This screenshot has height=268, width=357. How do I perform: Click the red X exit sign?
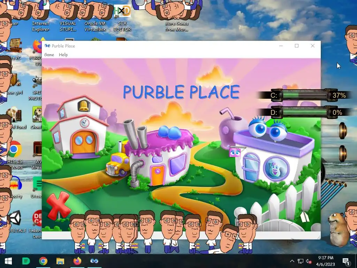[59, 205]
